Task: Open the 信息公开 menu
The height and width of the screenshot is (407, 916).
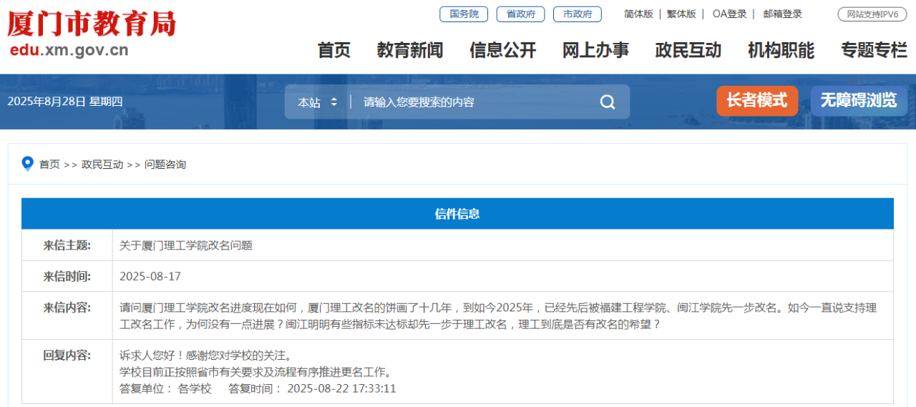Action: click(503, 50)
